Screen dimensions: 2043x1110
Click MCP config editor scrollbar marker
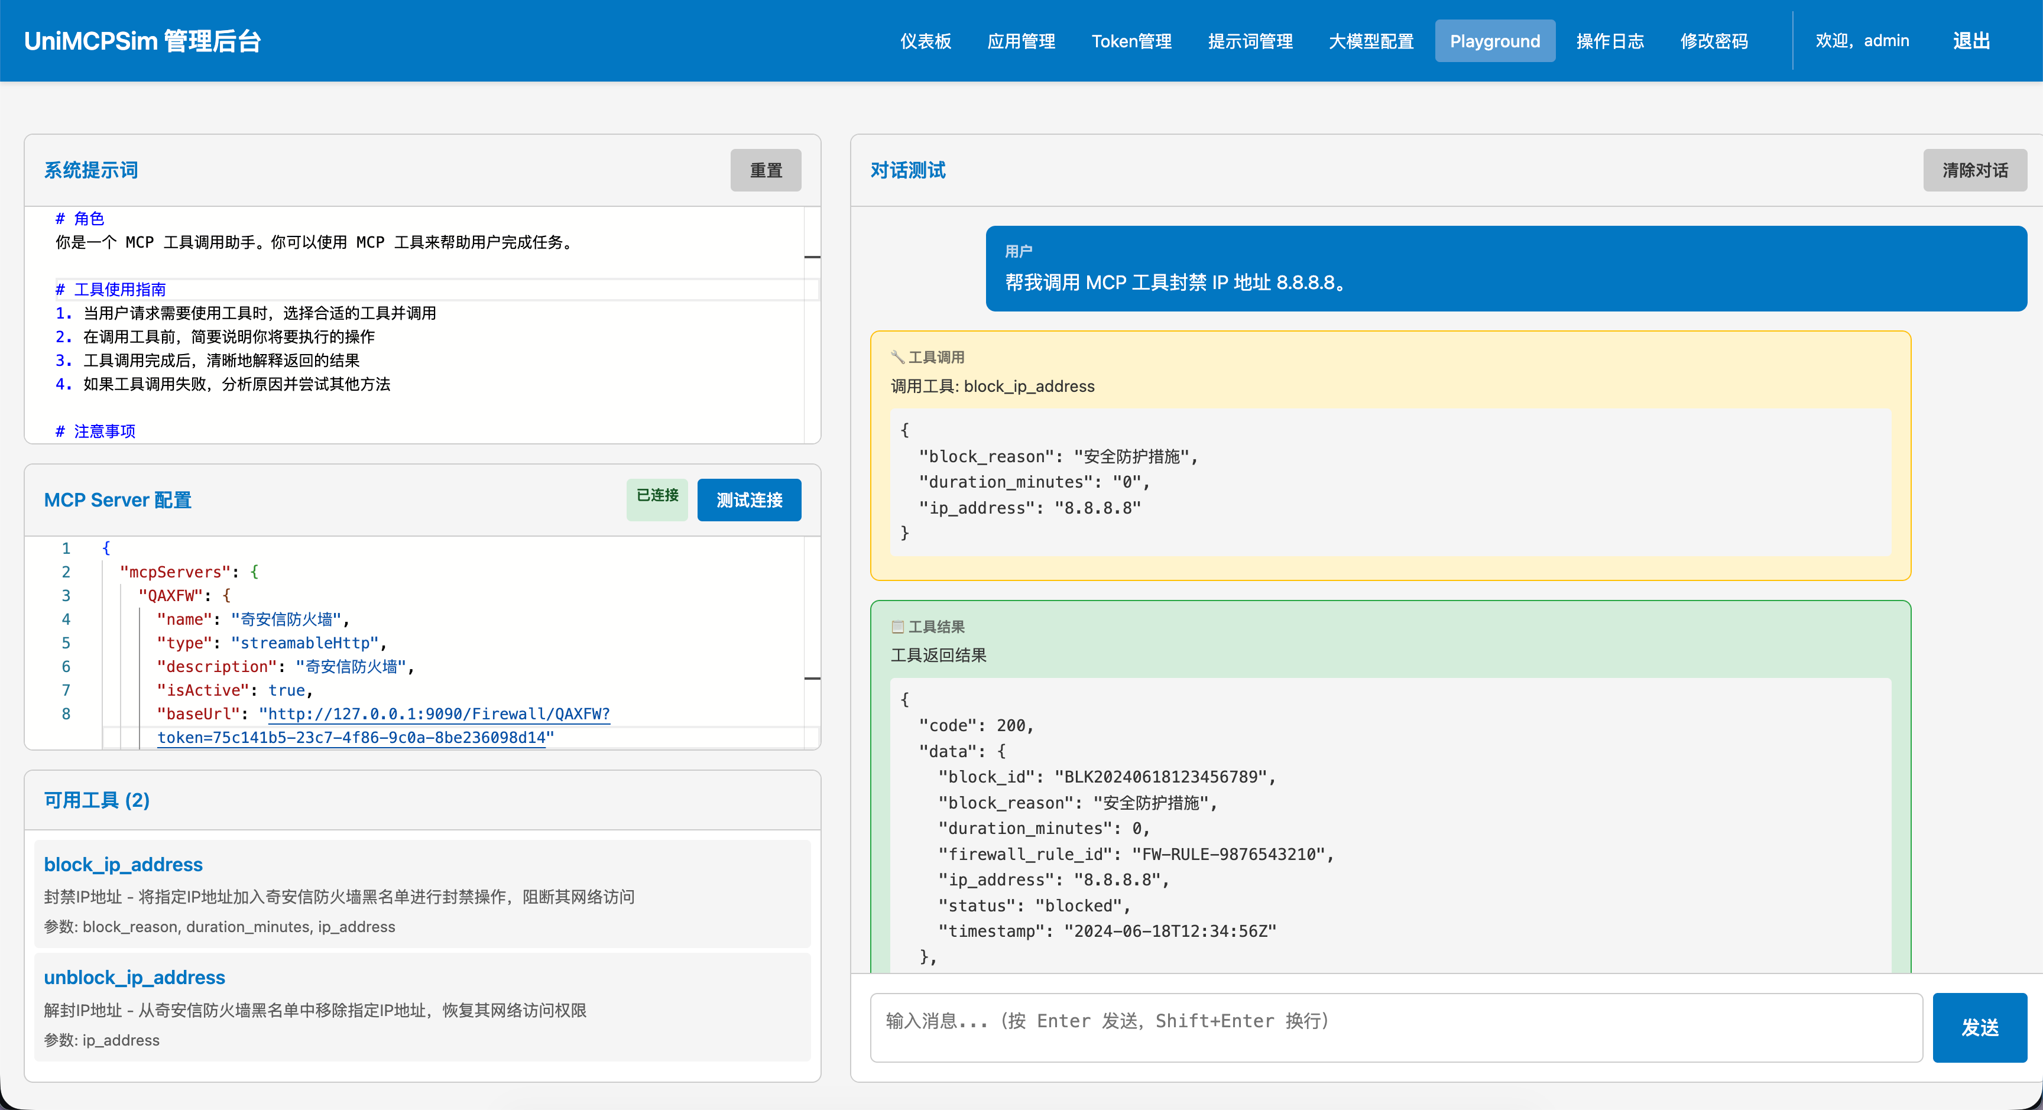812,678
